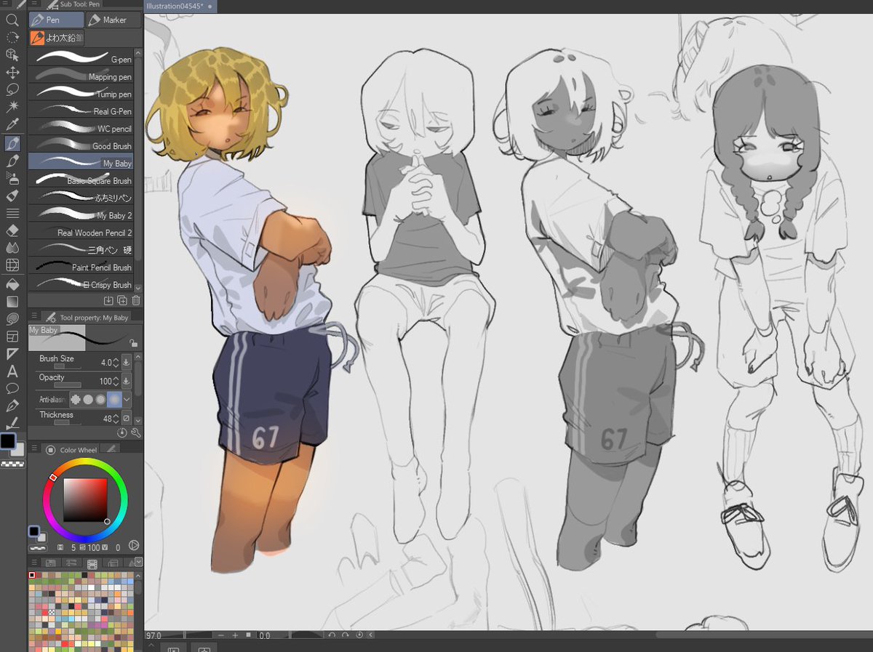
Task: Open the Japanese pencil sub tool group
Action: [57, 38]
